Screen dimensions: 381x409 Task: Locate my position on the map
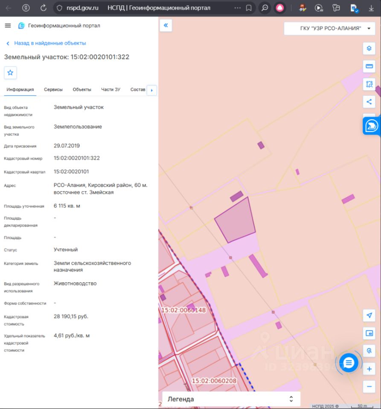pyautogui.click(x=369, y=315)
